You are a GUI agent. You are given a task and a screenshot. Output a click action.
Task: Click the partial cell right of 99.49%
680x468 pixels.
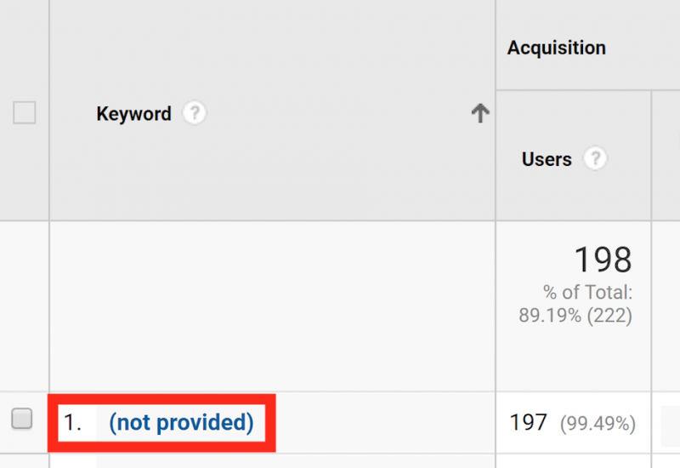coord(670,426)
